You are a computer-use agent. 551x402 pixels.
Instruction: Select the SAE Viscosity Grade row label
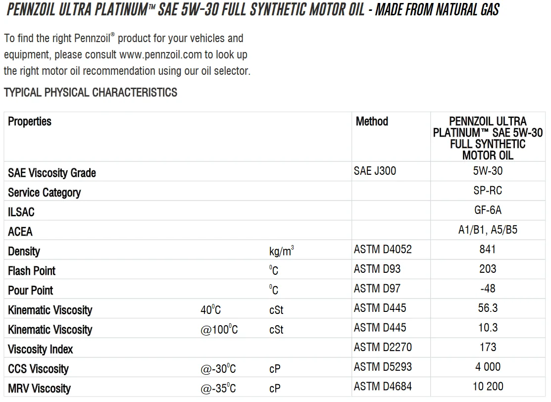pyautogui.click(x=51, y=173)
